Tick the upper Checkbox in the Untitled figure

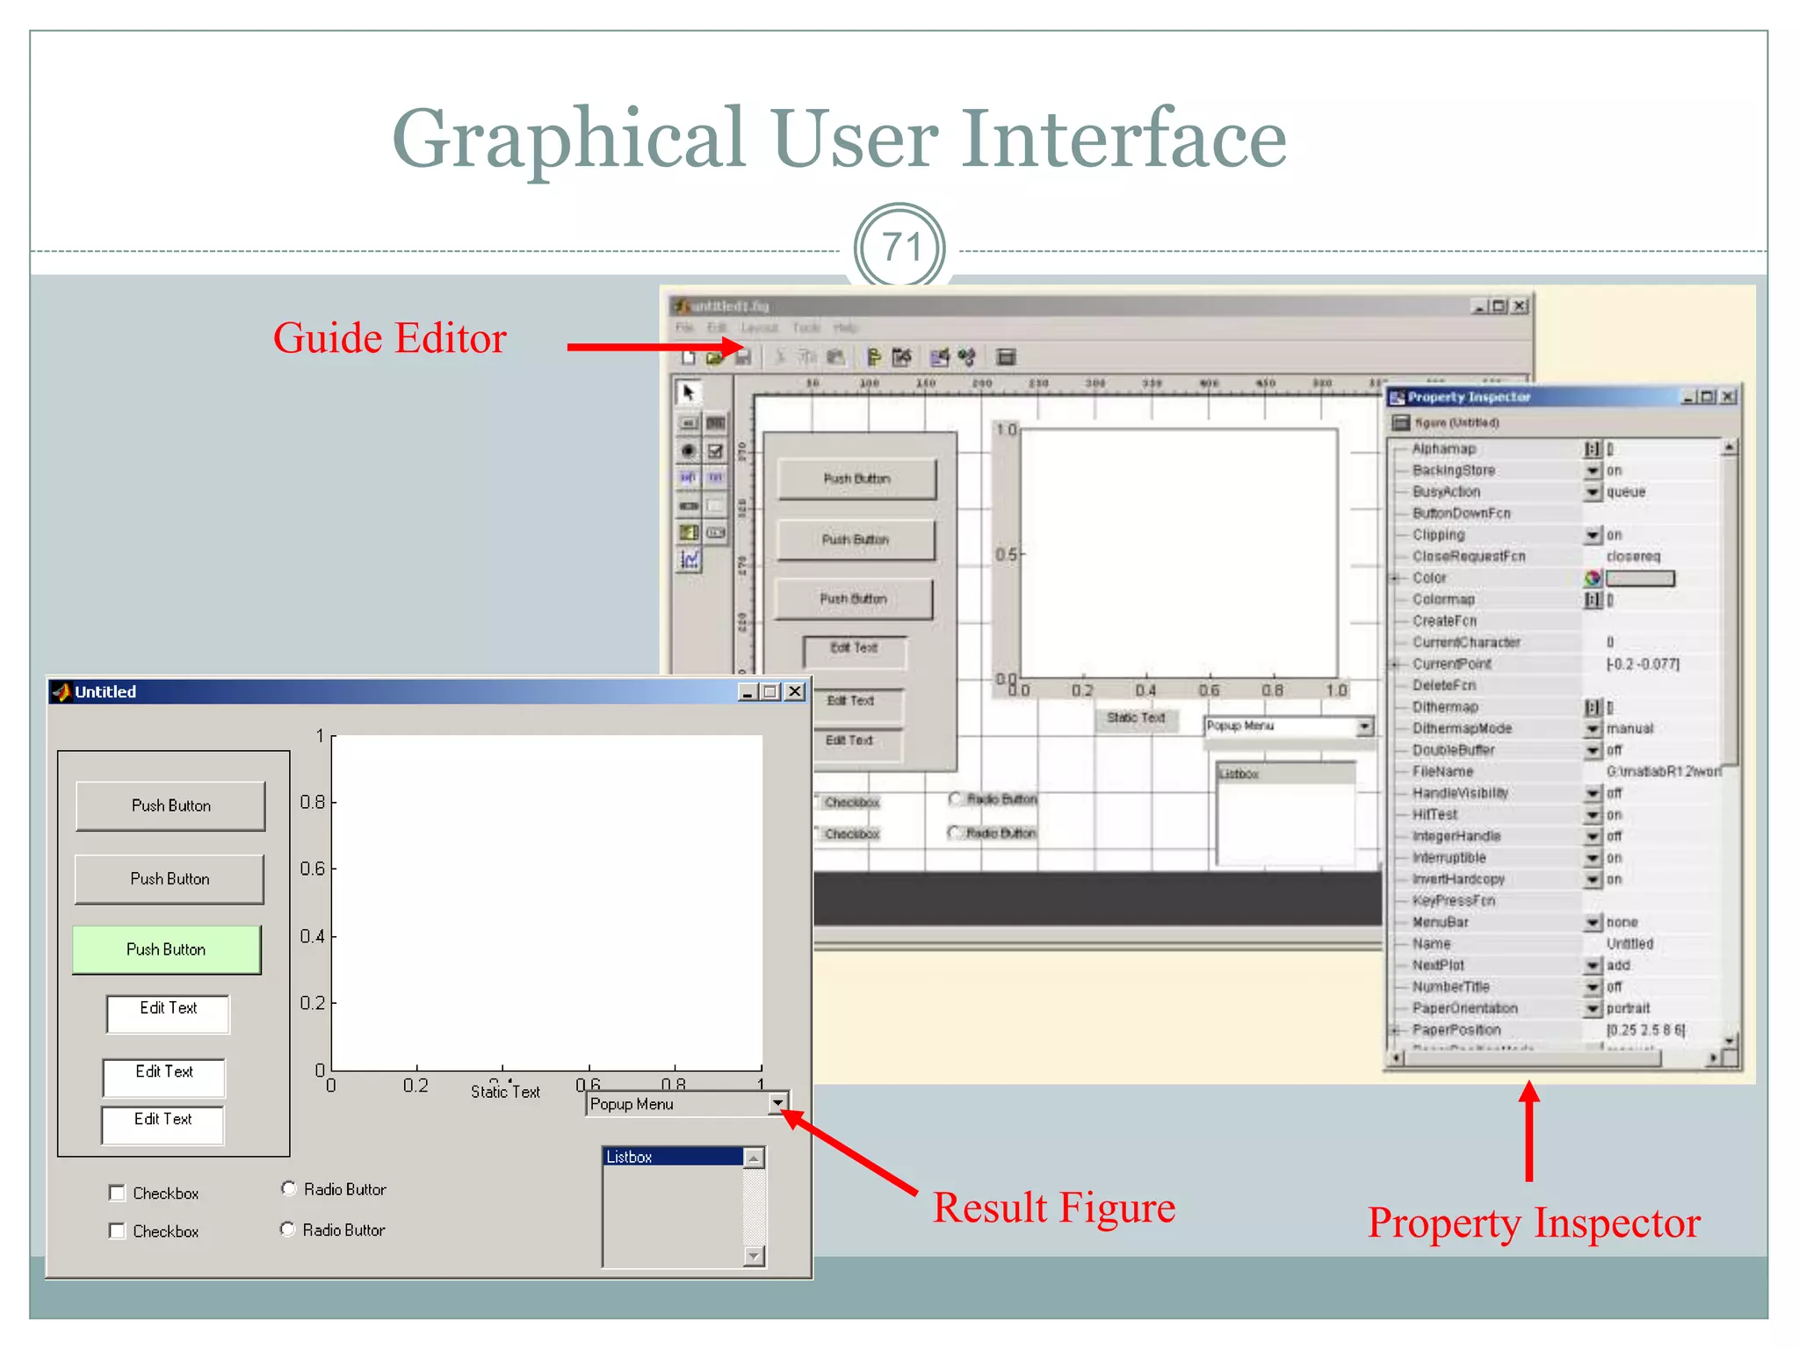coord(117,1193)
